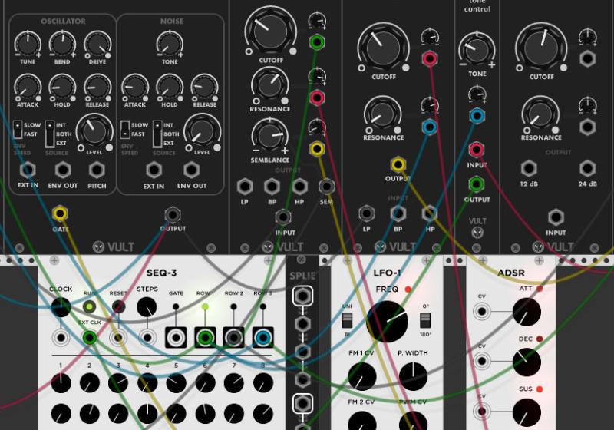Click the PITCH input jack on oscillator
The height and width of the screenshot is (430, 614).
[x=97, y=170]
